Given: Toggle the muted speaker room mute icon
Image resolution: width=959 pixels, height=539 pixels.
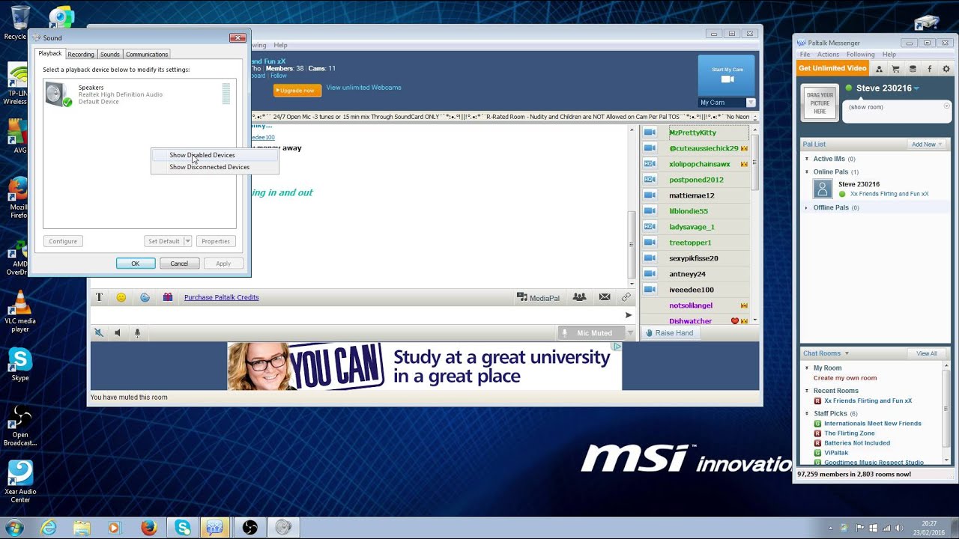Looking at the screenshot, I should point(98,333).
